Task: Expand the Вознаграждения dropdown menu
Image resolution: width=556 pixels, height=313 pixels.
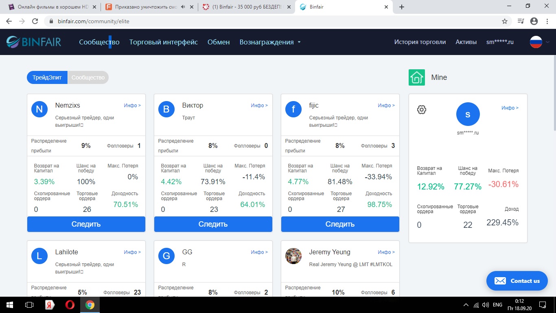Action: pos(270,42)
